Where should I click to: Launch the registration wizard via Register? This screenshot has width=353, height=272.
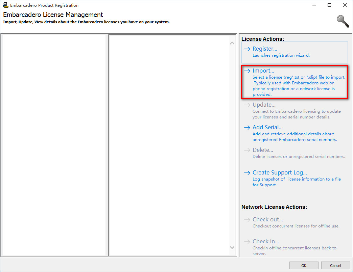pyautogui.click(x=265, y=49)
